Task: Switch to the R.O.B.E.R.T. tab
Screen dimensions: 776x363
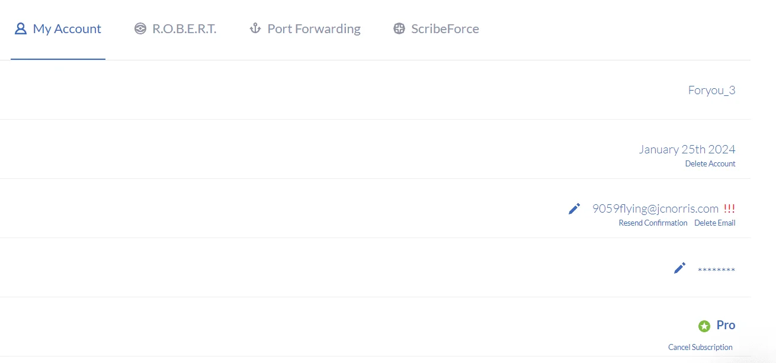Action: click(175, 28)
